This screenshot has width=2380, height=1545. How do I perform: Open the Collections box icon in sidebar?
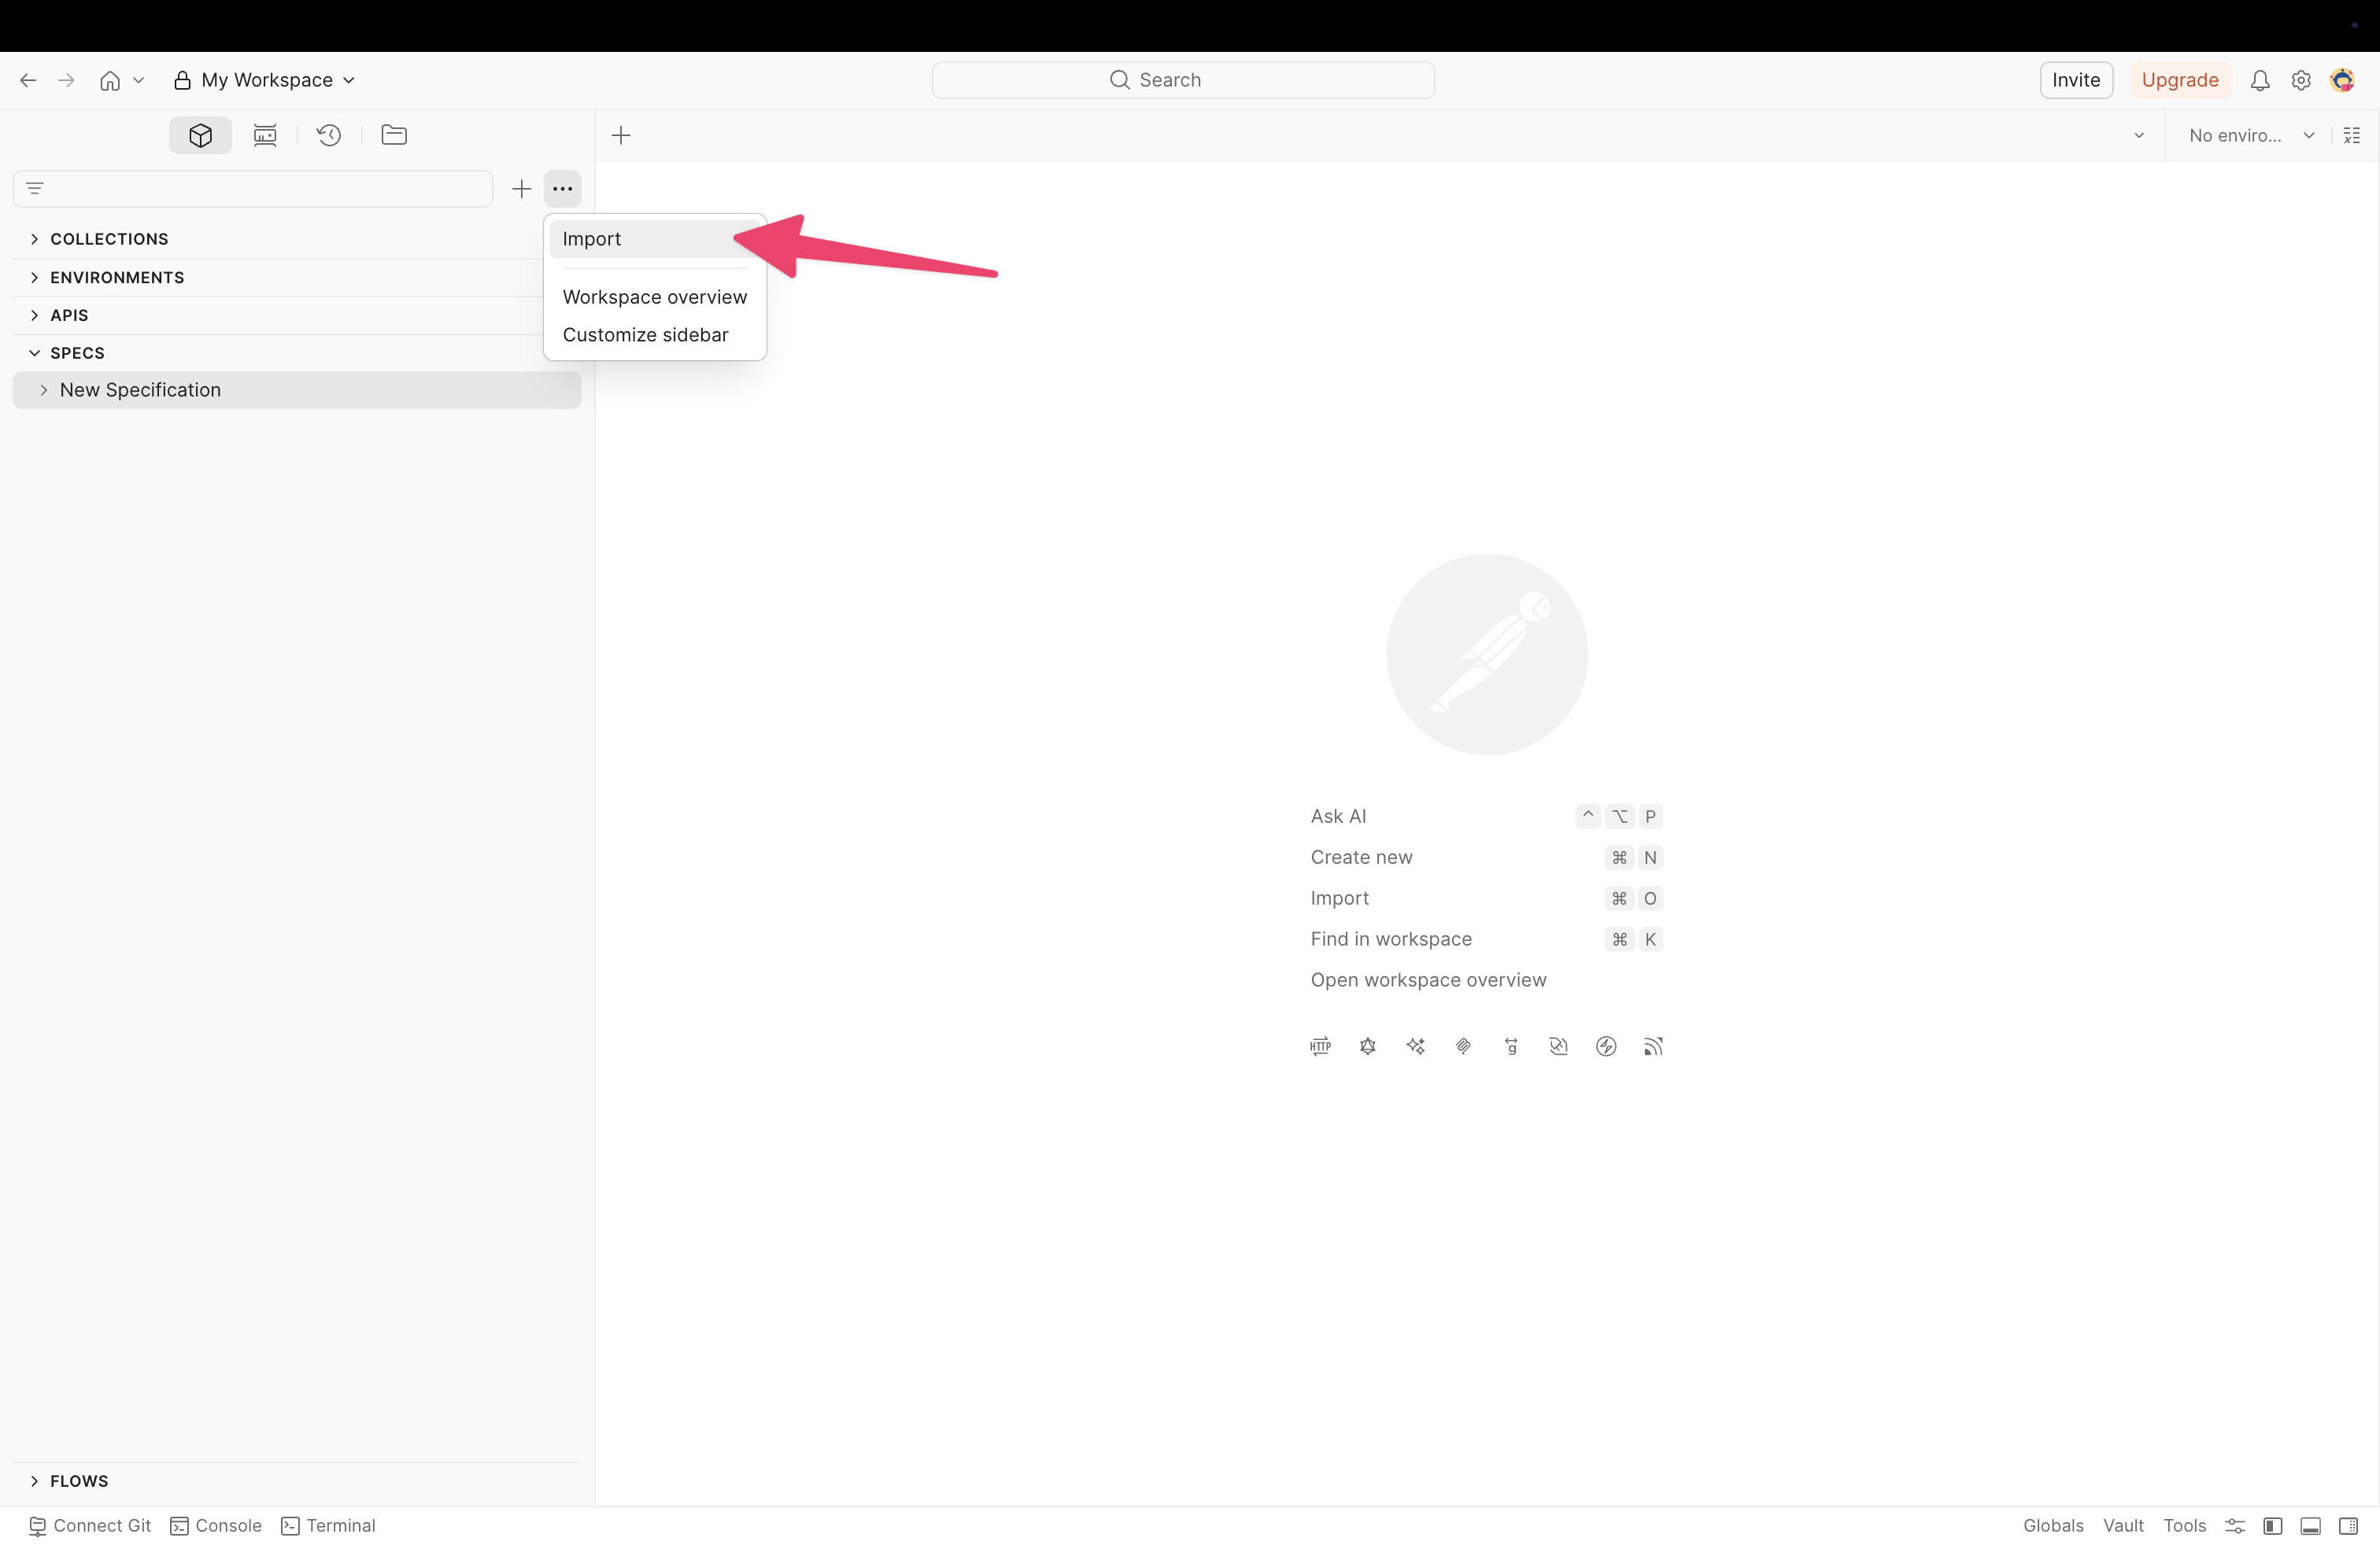(x=200, y=135)
